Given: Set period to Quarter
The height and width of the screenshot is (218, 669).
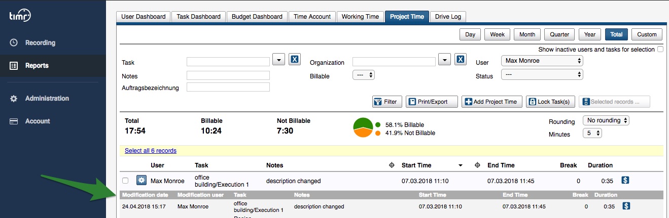Looking at the screenshot, I should (559, 34).
